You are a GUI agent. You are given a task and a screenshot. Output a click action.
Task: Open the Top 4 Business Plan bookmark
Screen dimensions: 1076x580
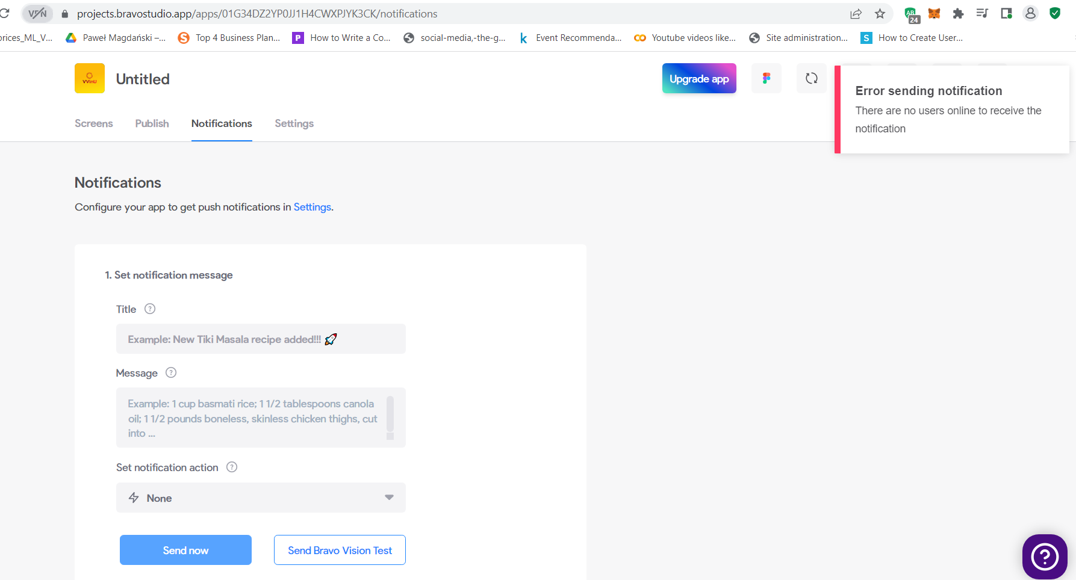click(229, 38)
